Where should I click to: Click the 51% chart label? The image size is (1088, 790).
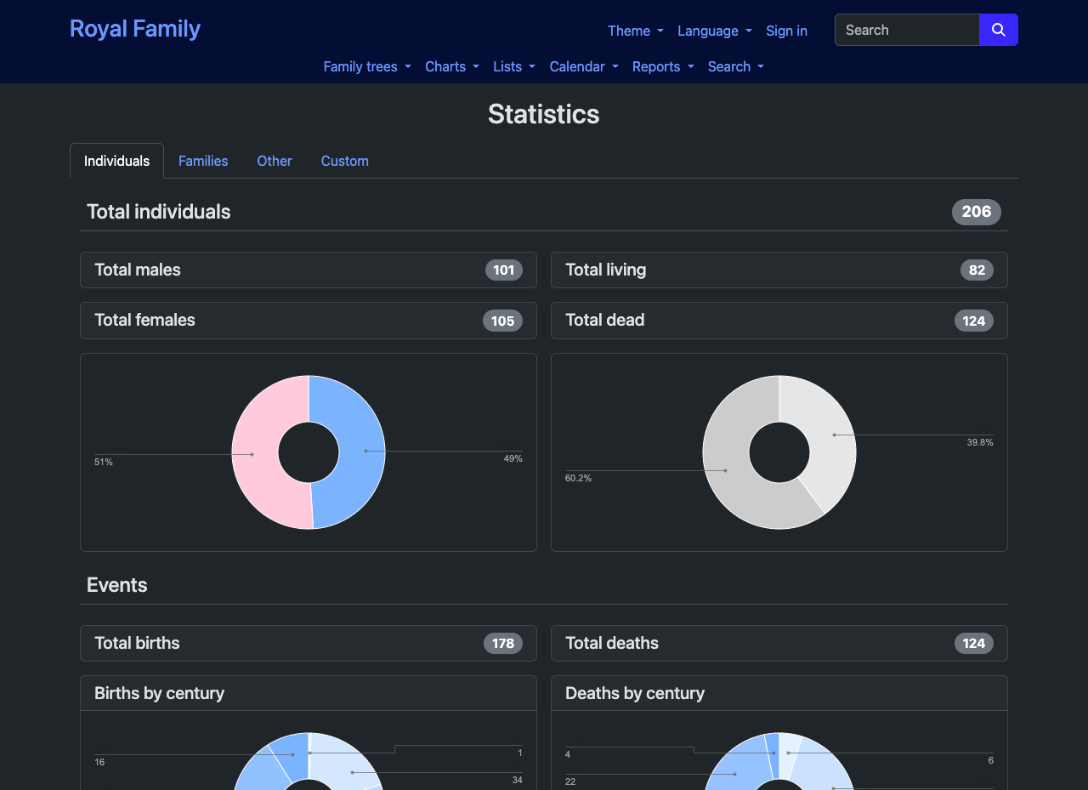[104, 463]
